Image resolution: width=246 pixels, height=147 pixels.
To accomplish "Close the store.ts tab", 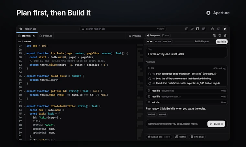I will click(x=34, y=36).
